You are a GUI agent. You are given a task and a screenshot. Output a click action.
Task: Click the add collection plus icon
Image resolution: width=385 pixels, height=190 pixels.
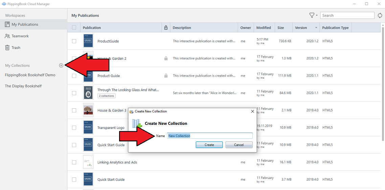[x=61, y=65]
